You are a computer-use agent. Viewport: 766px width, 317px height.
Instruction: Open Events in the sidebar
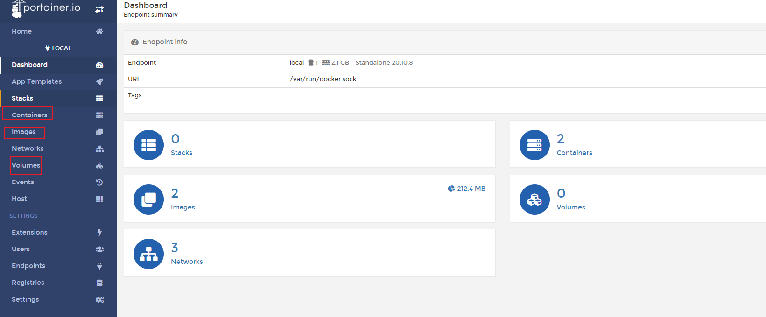[x=22, y=182]
